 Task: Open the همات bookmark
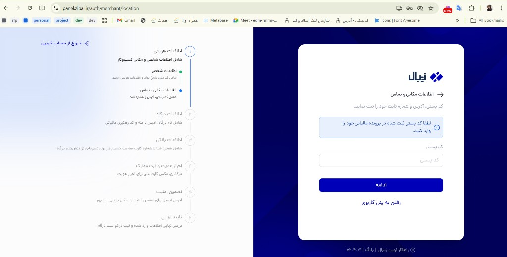tap(159, 20)
